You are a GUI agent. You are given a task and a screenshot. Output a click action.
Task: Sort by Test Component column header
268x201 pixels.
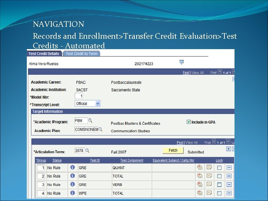tap(132, 160)
